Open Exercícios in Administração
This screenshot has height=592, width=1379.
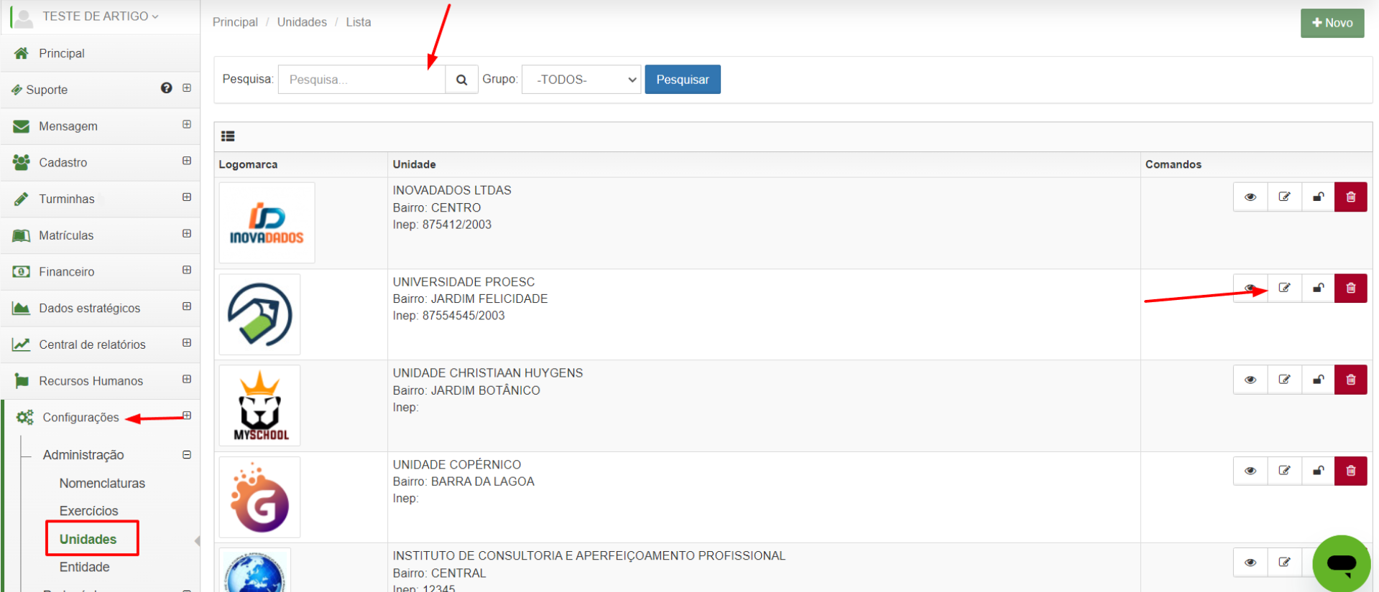pos(88,511)
